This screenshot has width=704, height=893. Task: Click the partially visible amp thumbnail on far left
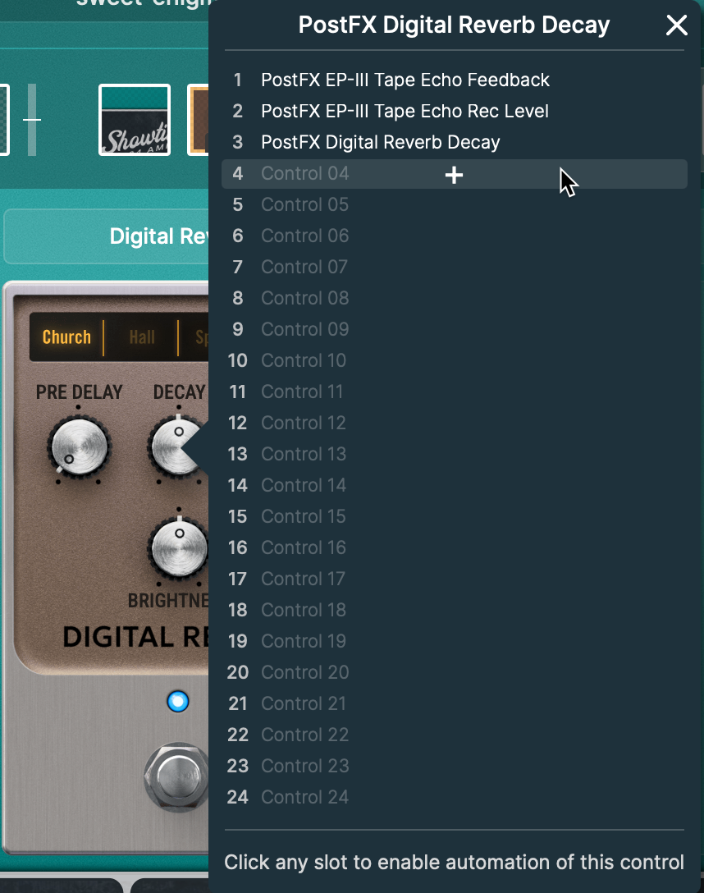tap(5, 120)
